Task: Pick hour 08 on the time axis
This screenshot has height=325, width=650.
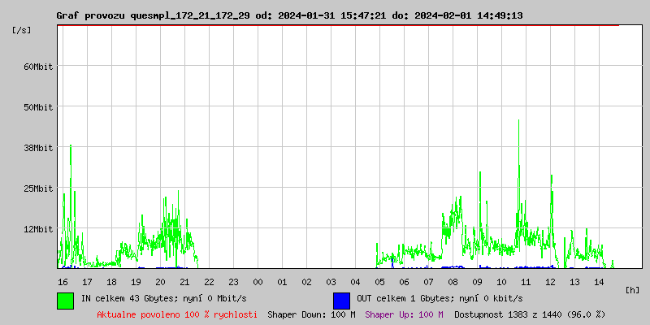Action: point(453,282)
